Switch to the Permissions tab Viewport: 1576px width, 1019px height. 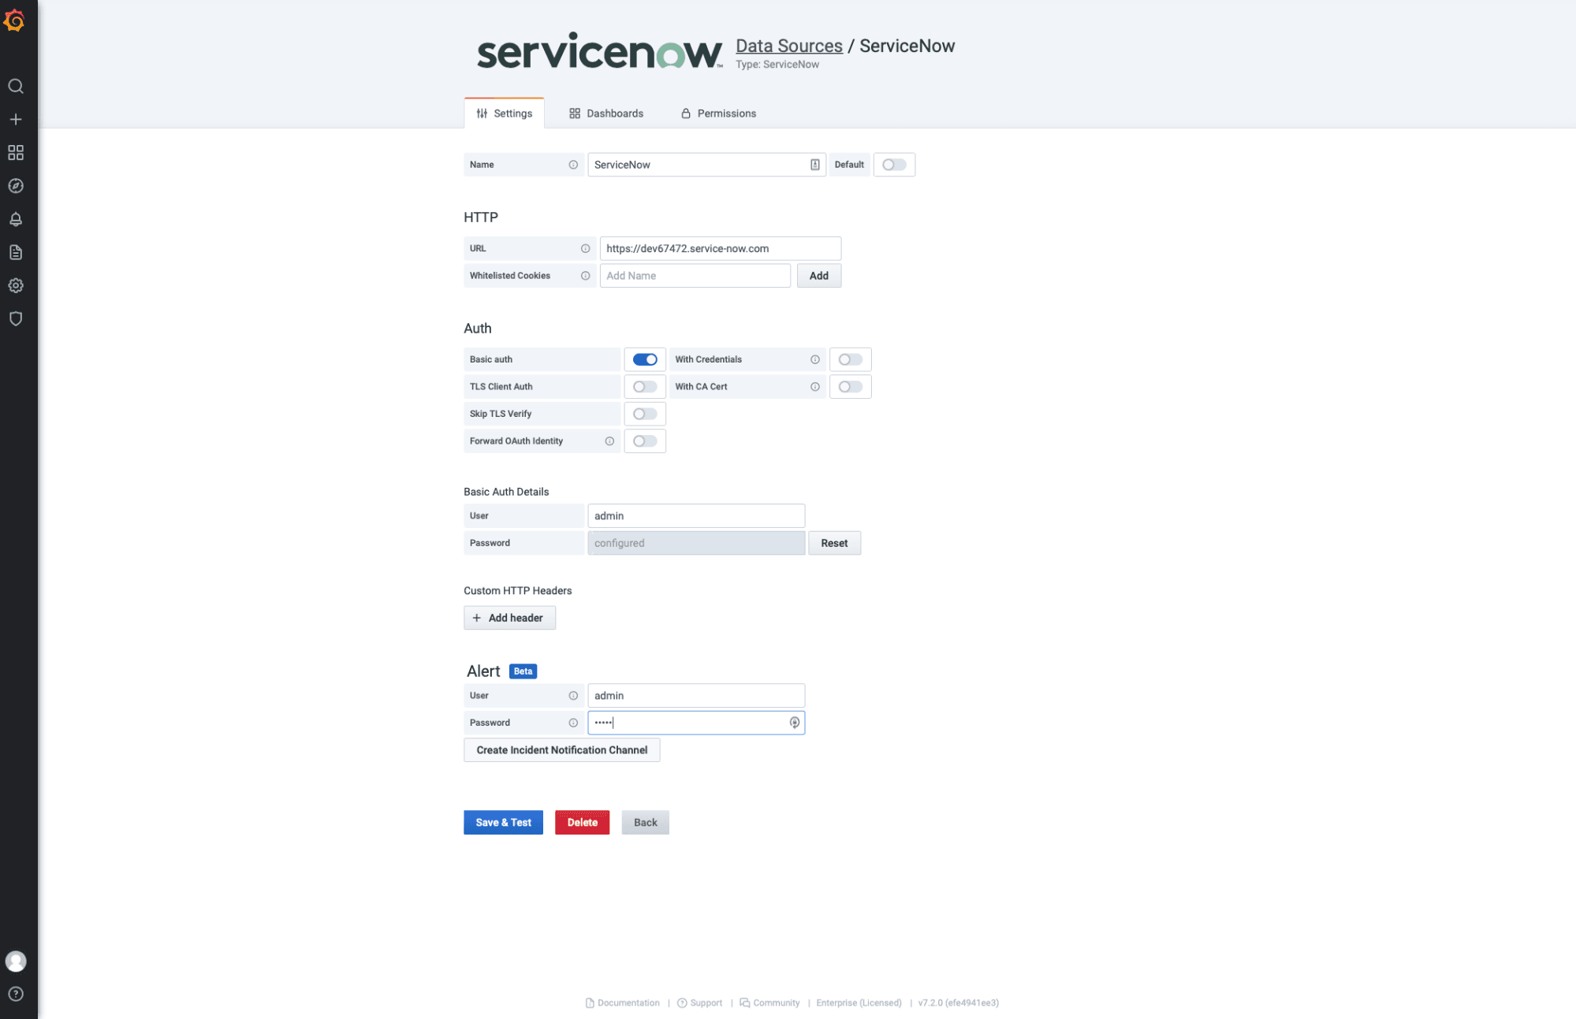click(718, 113)
